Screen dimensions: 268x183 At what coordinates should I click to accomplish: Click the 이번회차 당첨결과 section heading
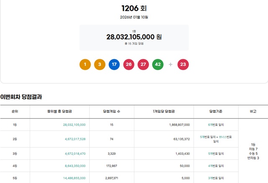21,97
